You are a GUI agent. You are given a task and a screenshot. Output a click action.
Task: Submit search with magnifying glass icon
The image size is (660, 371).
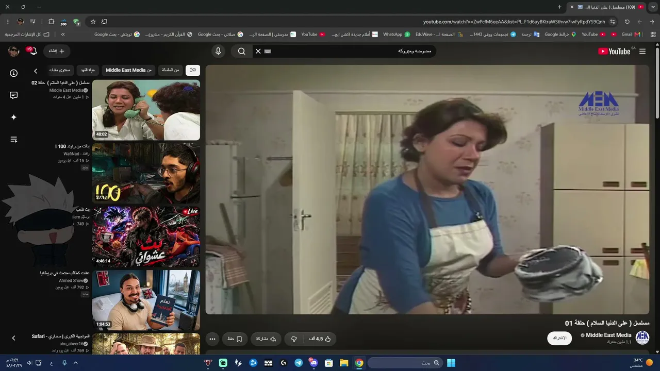(241, 51)
